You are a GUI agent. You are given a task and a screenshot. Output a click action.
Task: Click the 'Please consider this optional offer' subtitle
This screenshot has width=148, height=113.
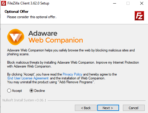(x=32, y=17)
